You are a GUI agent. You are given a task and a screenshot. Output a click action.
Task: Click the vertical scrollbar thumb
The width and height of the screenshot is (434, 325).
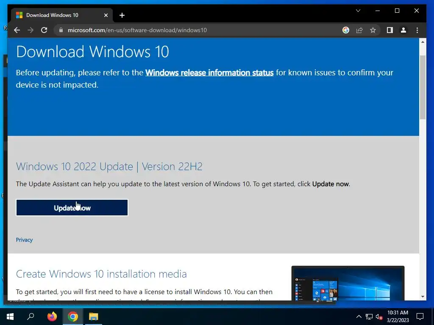pos(423,87)
